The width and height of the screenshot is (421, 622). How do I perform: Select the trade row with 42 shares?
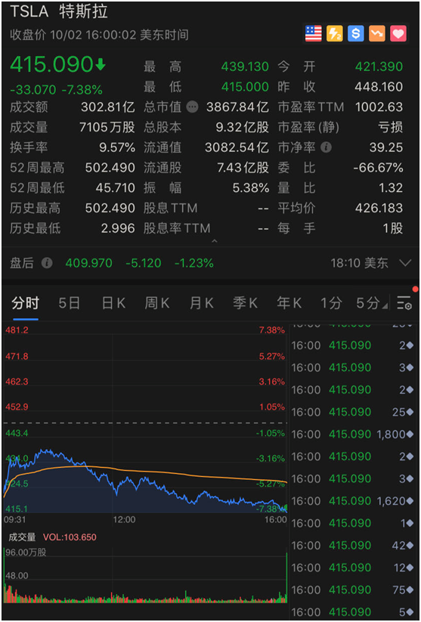(353, 546)
